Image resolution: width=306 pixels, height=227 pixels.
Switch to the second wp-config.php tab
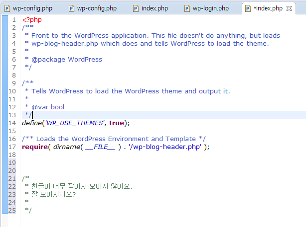point(93,8)
